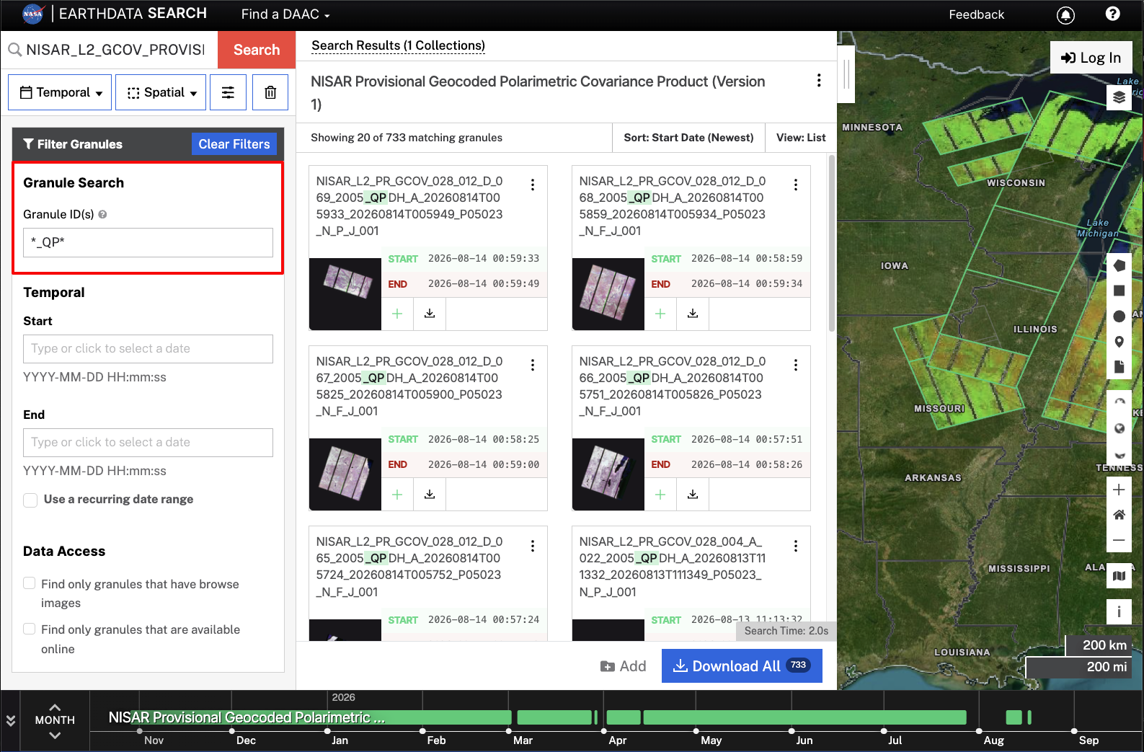This screenshot has height=752, width=1144.
Task: Select the polygon spatial drawing tool
Action: coord(1119,265)
